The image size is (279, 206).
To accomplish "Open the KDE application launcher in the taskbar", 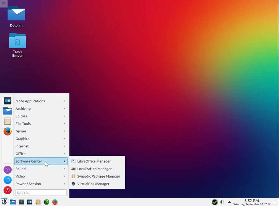I will pyautogui.click(x=4, y=202).
